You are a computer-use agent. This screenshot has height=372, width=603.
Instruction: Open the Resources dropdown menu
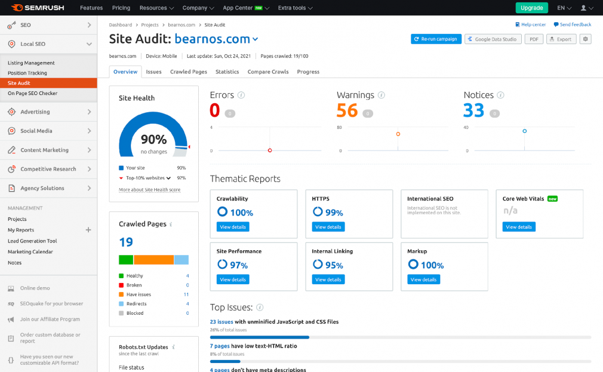156,8
